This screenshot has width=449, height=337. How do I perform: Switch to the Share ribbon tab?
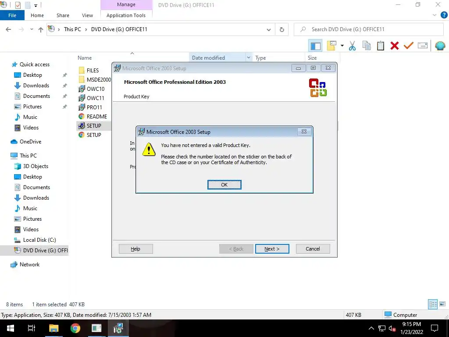click(x=63, y=15)
